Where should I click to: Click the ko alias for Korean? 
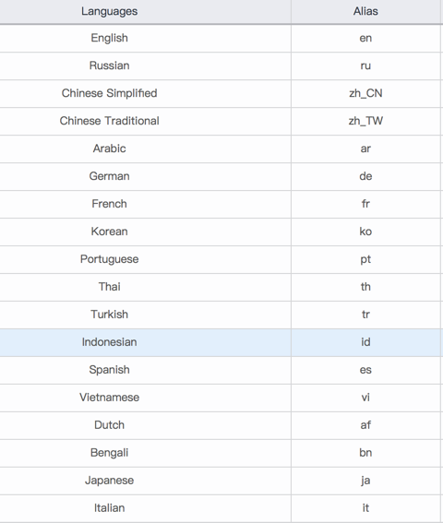tap(365, 232)
